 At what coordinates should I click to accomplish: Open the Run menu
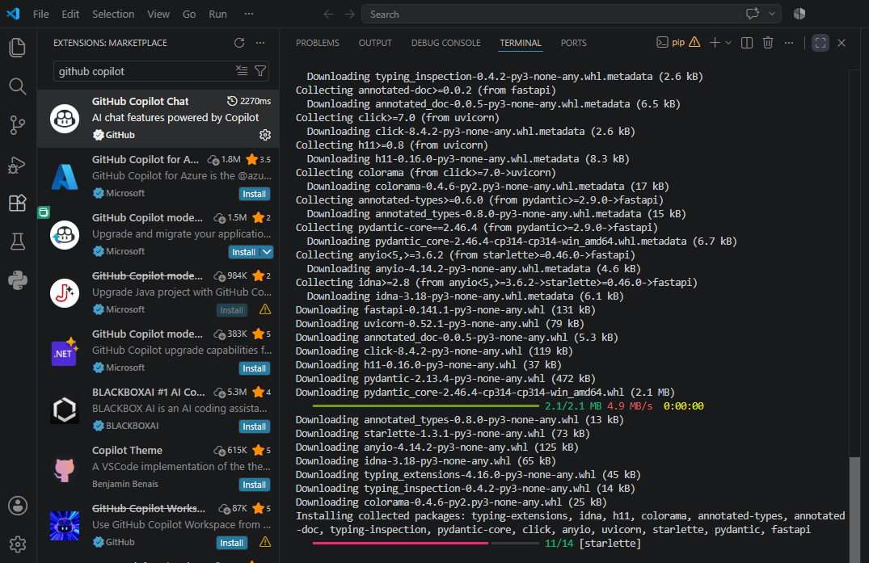tap(217, 14)
